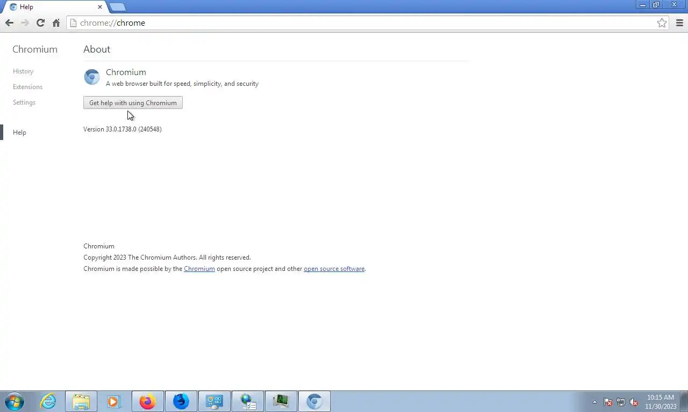Click the Version 33.0.1738.0 text
The image size is (688, 412).
[x=123, y=129]
